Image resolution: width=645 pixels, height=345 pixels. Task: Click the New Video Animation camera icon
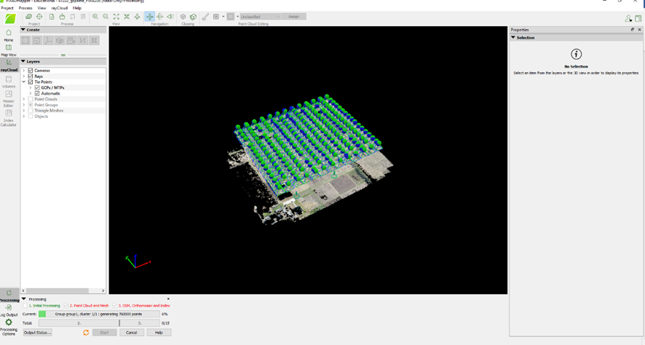pyautogui.click(x=71, y=40)
